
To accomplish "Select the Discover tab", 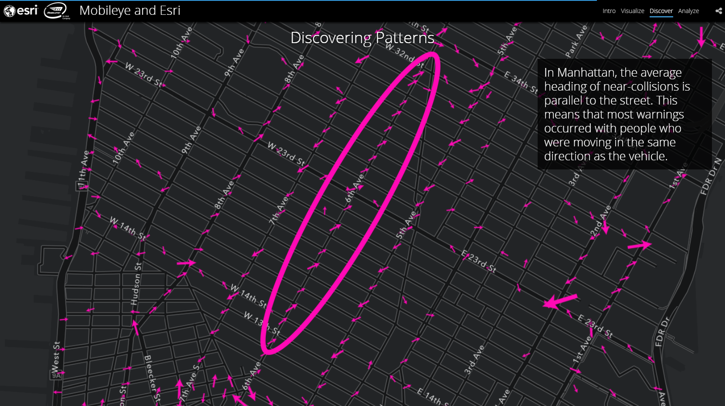I will (661, 11).
